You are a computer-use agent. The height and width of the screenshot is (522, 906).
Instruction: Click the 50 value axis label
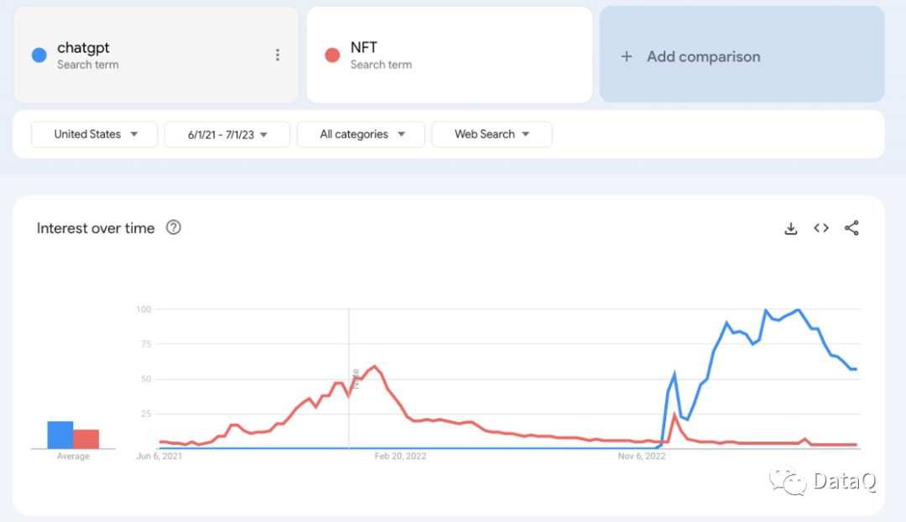(146, 380)
